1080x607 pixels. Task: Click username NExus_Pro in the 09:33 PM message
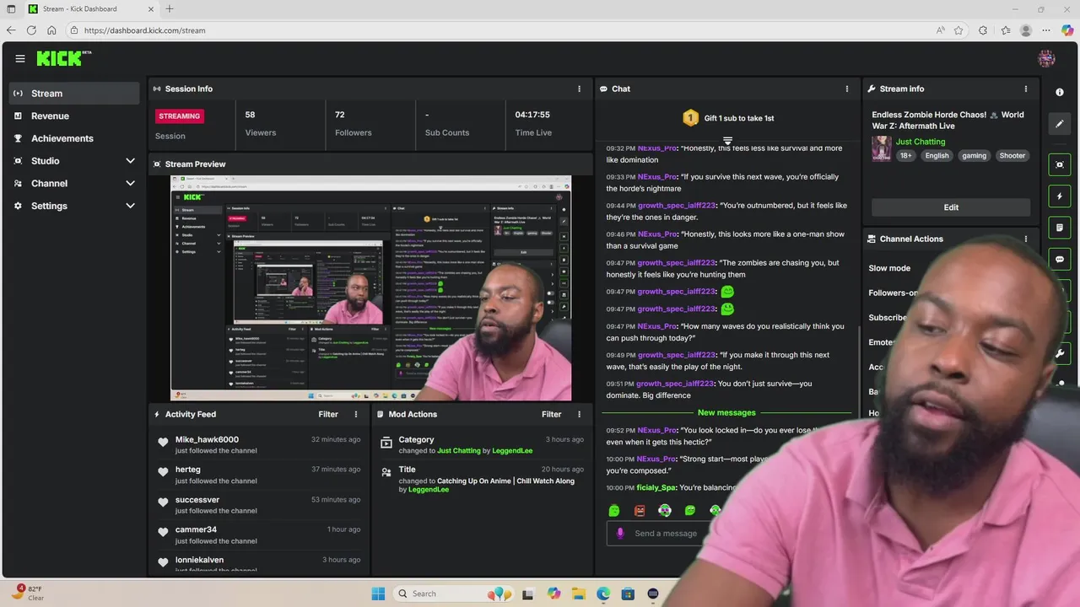(x=657, y=177)
